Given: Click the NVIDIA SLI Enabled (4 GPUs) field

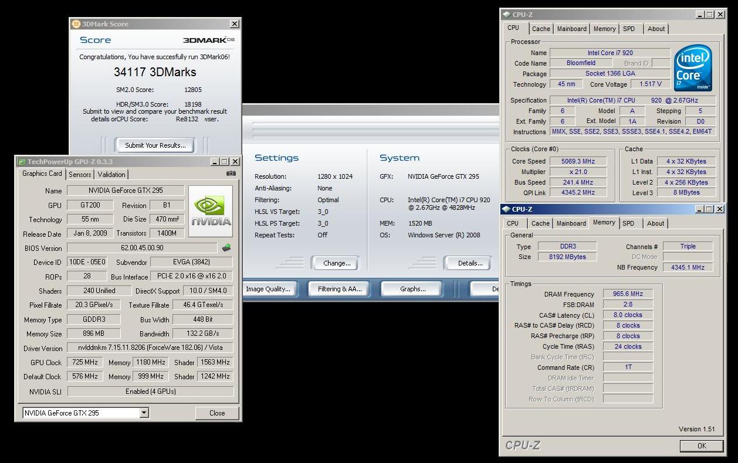Looking at the screenshot, I should pos(150,391).
